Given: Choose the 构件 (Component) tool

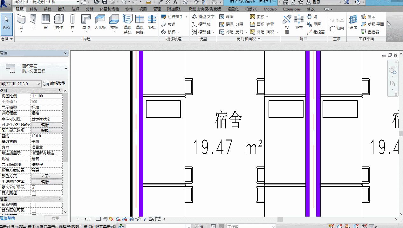Looking at the screenshot, I should click(59, 23).
